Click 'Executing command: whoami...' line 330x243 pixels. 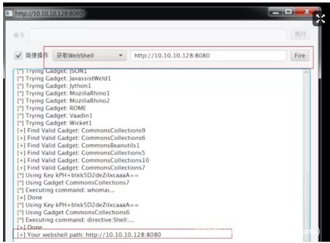[66, 190]
